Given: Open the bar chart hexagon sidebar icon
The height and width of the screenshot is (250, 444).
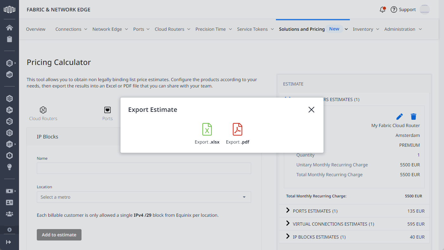Looking at the screenshot, I should [x=10, y=75].
